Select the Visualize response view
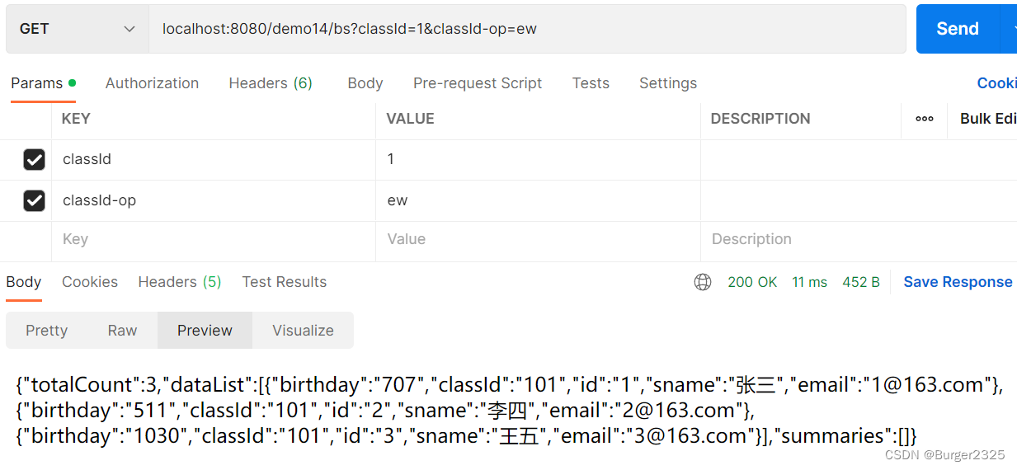This screenshot has height=470, width=1017. [303, 331]
